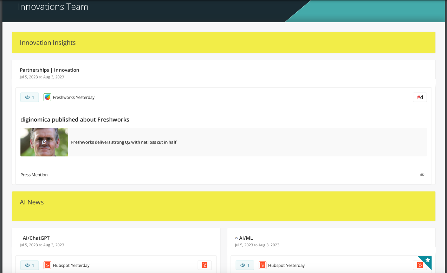Toggle the eye view counter on Partnerships card
The width and height of the screenshot is (447, 273).
click(x=30, y=97)
